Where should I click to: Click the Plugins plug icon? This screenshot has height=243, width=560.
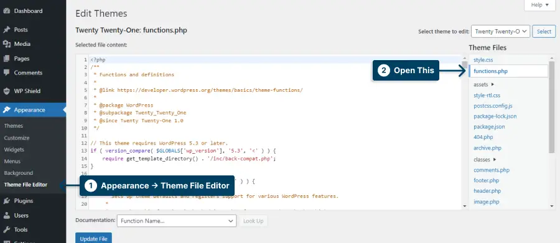click(6, 201)
